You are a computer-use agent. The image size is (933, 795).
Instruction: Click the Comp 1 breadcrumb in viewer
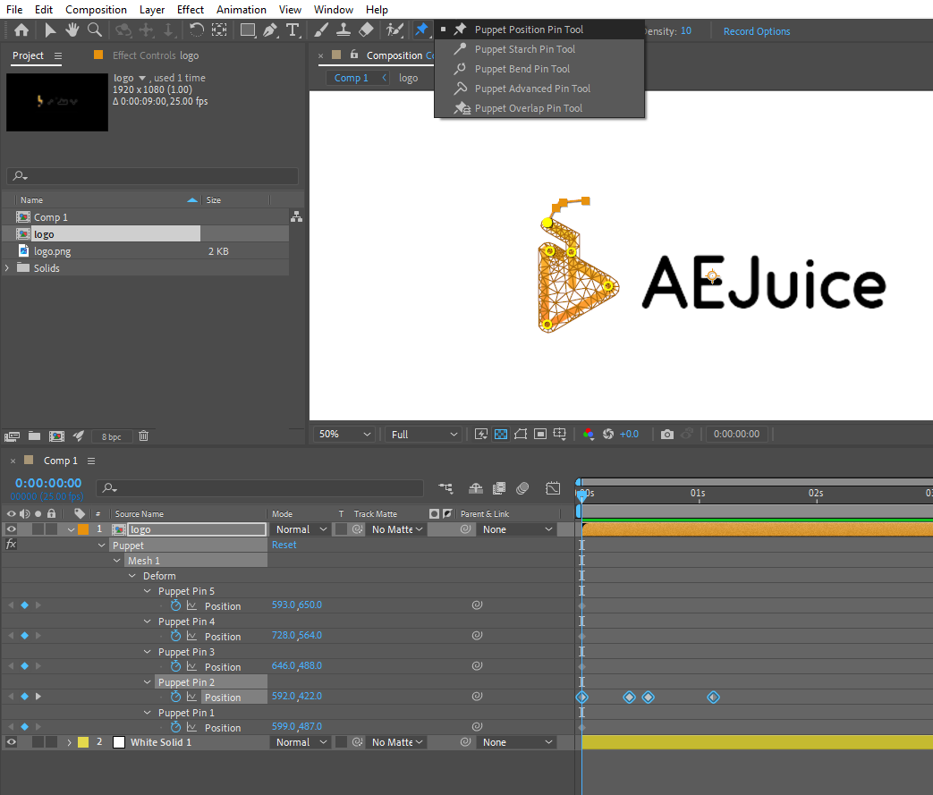tap(351, 78)
